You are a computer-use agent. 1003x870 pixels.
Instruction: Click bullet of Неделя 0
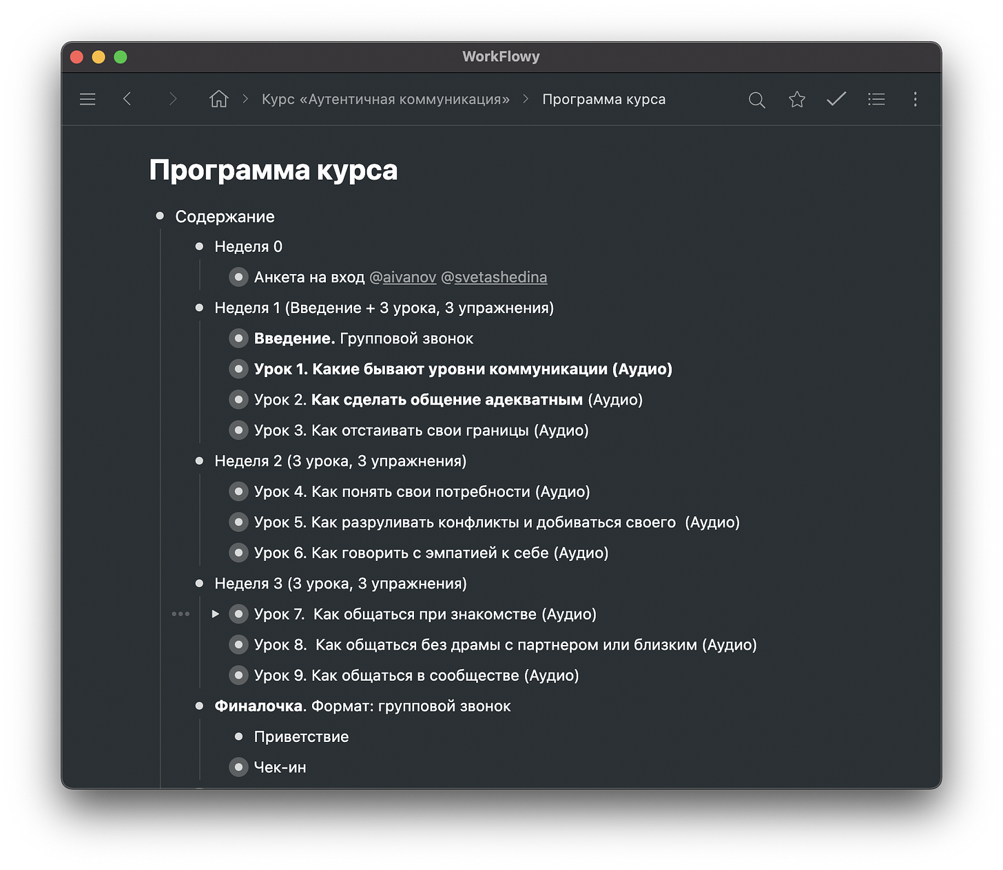point(199,246)
